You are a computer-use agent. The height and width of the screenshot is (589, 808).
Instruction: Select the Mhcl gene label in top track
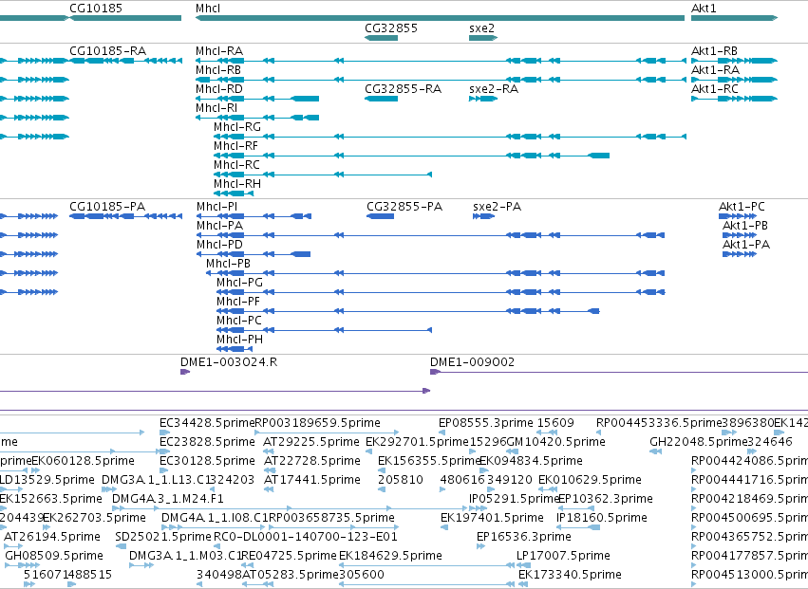[x=208, y=9]
